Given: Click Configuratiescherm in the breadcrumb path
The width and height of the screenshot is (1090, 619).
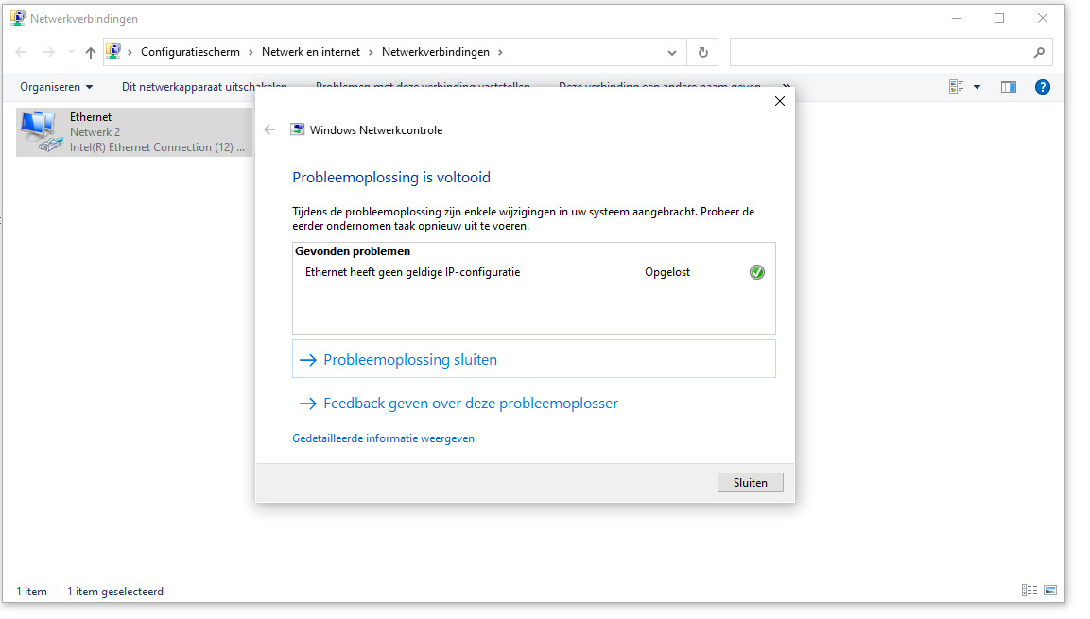Looking at the screenshot, I should [190, 52].
